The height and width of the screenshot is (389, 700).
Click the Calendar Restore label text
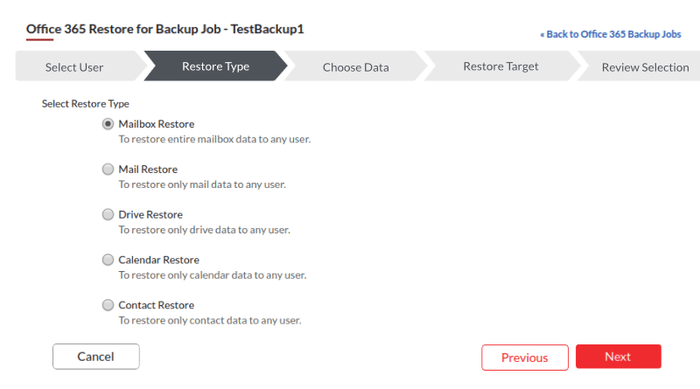158,260
